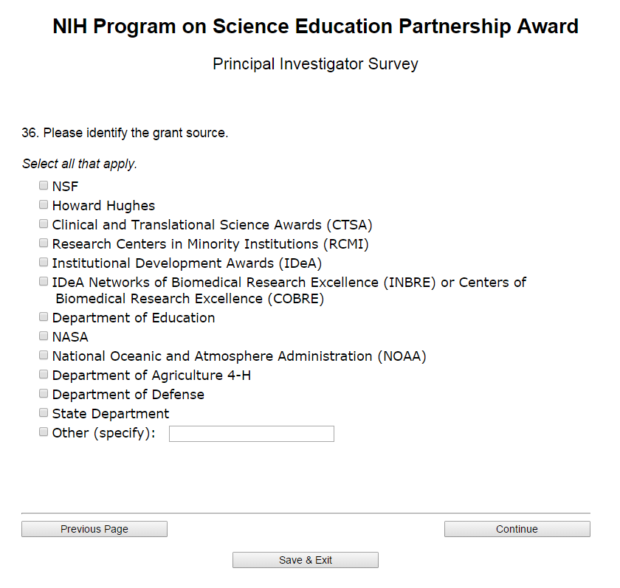
Task: Check the NSF checkbox
Action: click(44, 186)
